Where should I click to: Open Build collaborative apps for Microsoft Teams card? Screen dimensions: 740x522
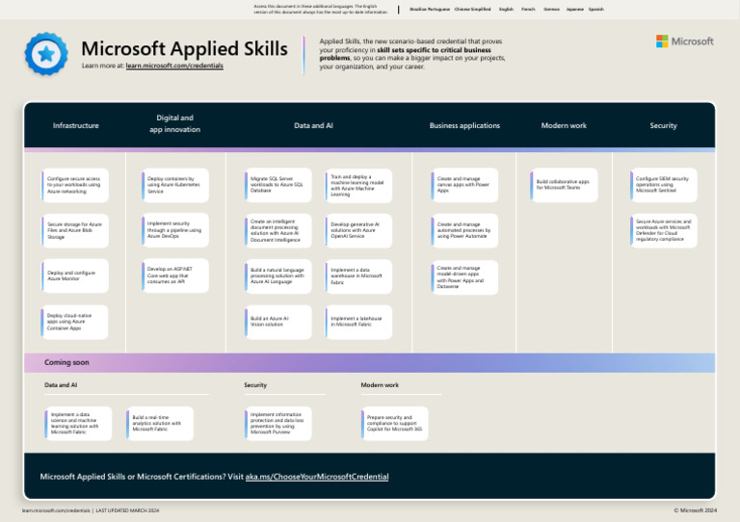[x=564, y=185]
